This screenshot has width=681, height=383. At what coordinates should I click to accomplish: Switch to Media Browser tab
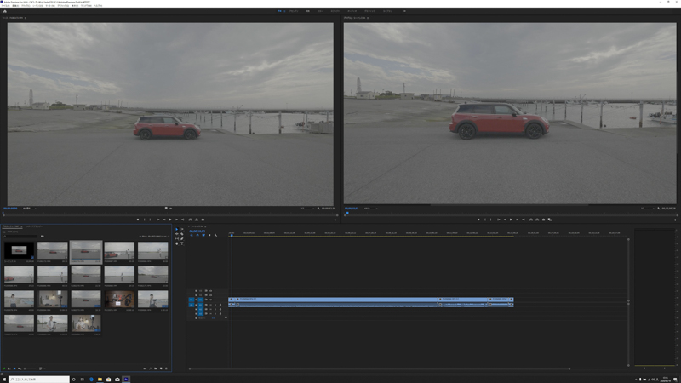pyautogui.click(x=34, y=226)
